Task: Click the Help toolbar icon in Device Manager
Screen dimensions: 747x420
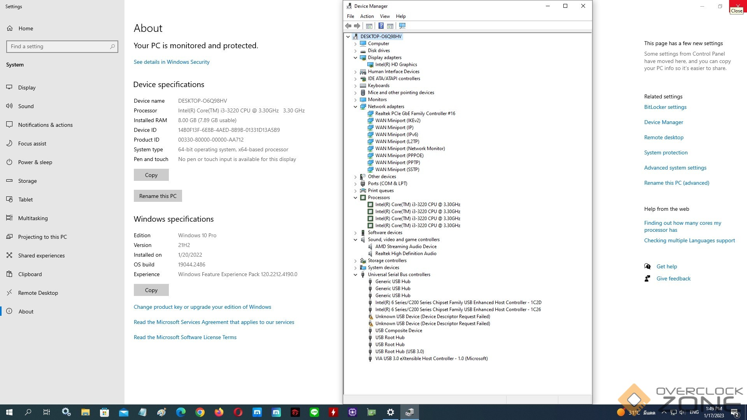Action: (x=381, y=26)
